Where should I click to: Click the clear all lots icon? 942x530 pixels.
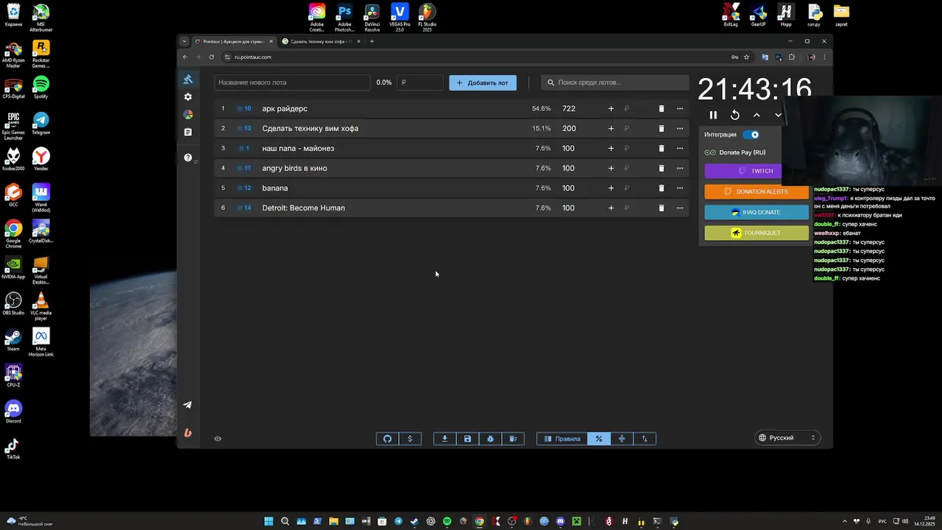[x=513, y=439]
